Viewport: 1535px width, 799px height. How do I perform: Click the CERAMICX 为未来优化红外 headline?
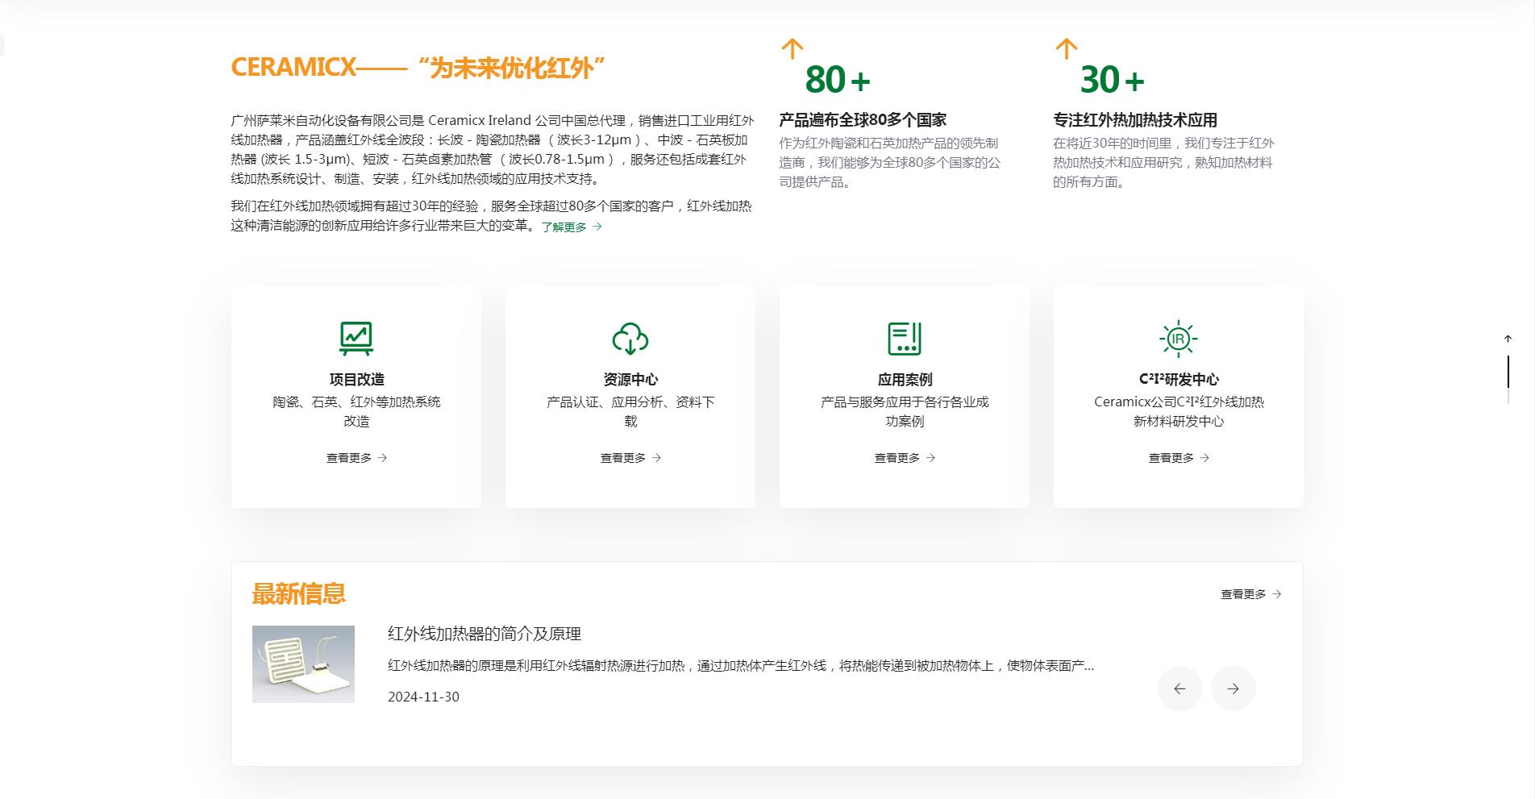tap(418, 68)
